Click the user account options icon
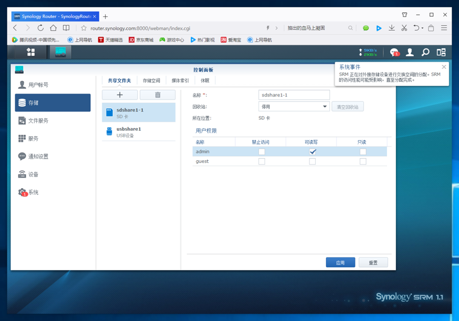 pos(410,52)
